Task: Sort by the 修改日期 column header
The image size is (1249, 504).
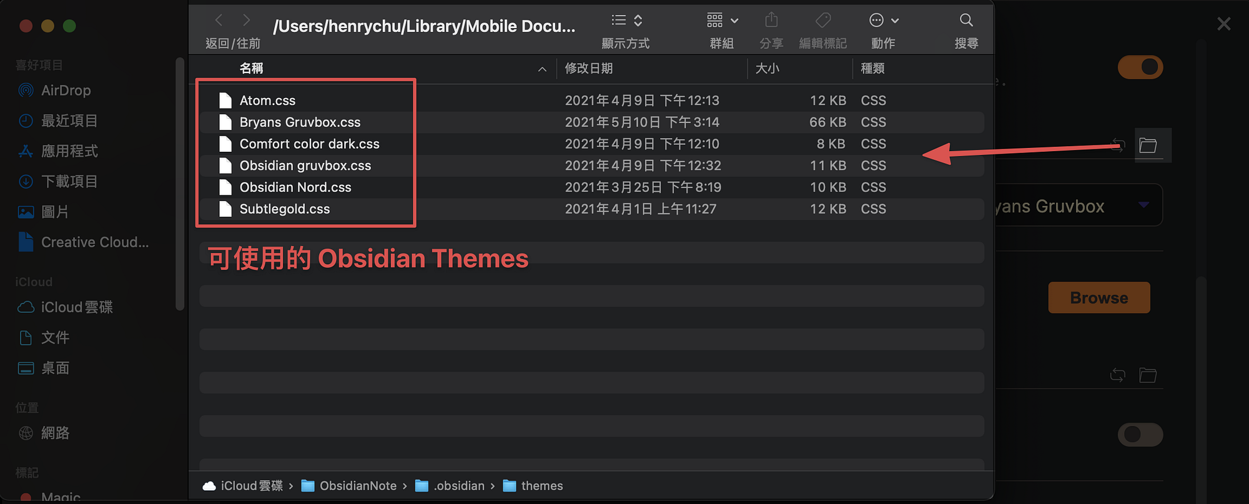Action: pos(589,68)
